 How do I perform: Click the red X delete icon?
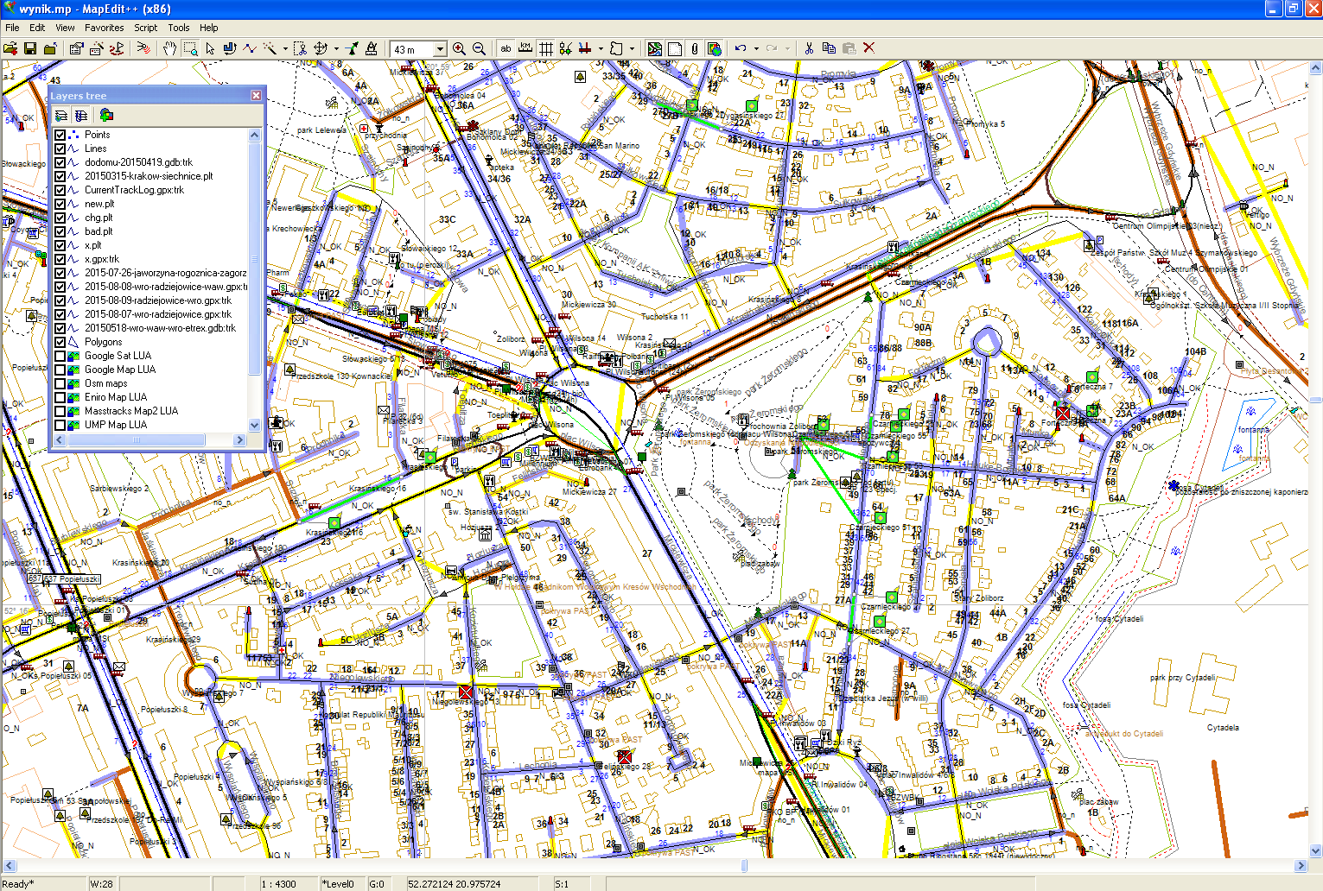pos(869,48)
